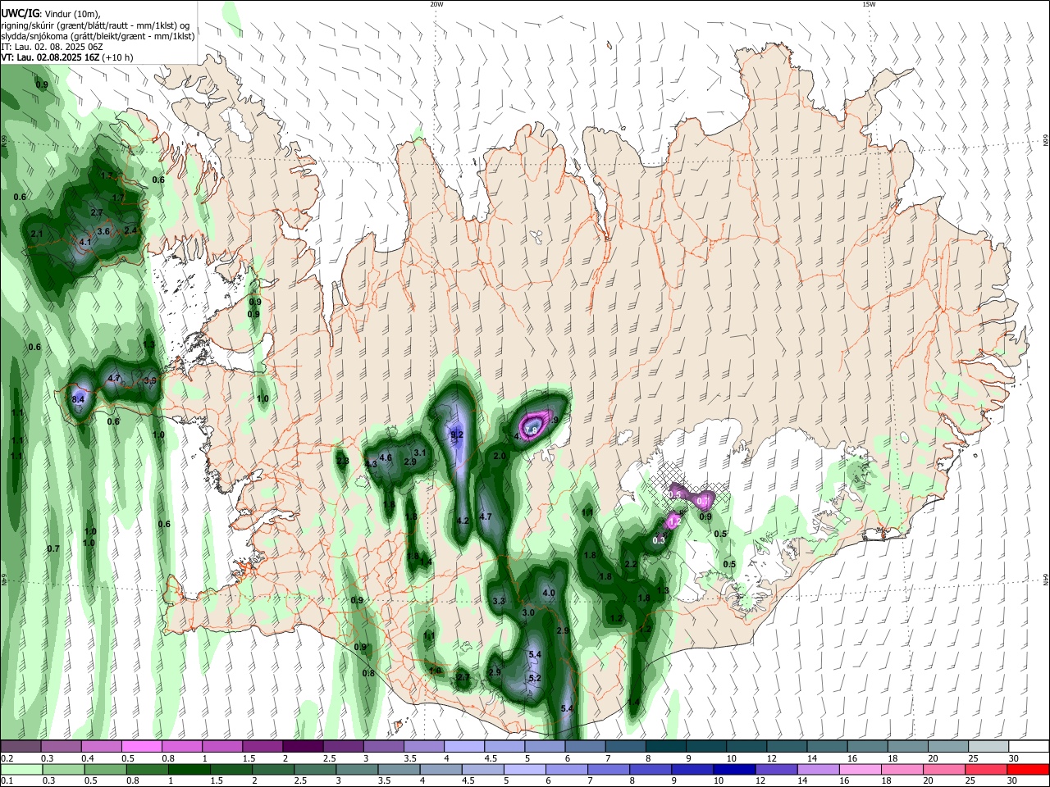1050x787 pixels.
Task: Click the '15W' longitude label
Action: click(869, 4)
